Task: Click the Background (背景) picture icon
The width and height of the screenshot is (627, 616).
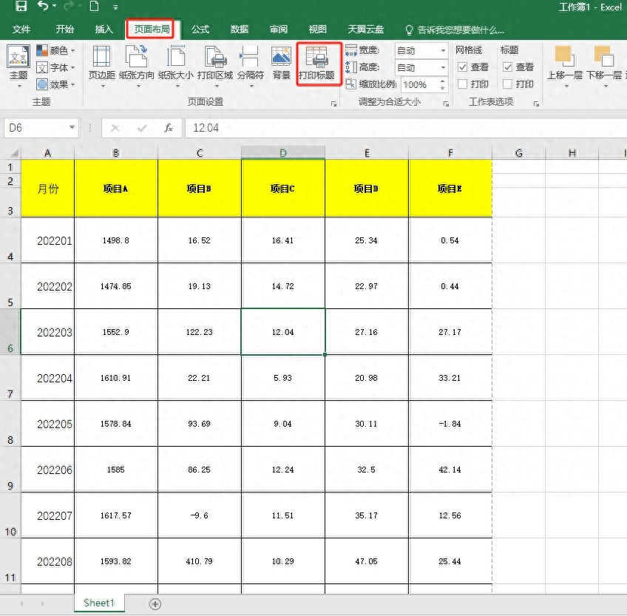Action: 281,56
